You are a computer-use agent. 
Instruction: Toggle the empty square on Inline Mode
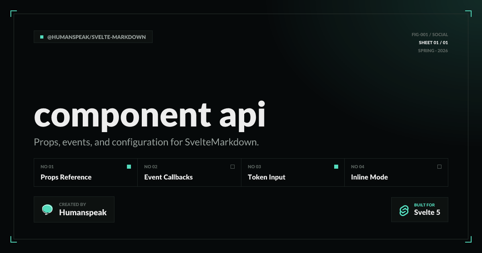[x=439, y=167]
